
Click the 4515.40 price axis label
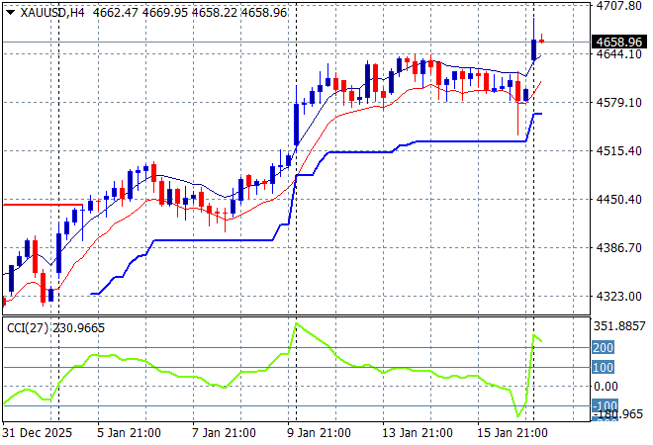[x=618, y=150]
